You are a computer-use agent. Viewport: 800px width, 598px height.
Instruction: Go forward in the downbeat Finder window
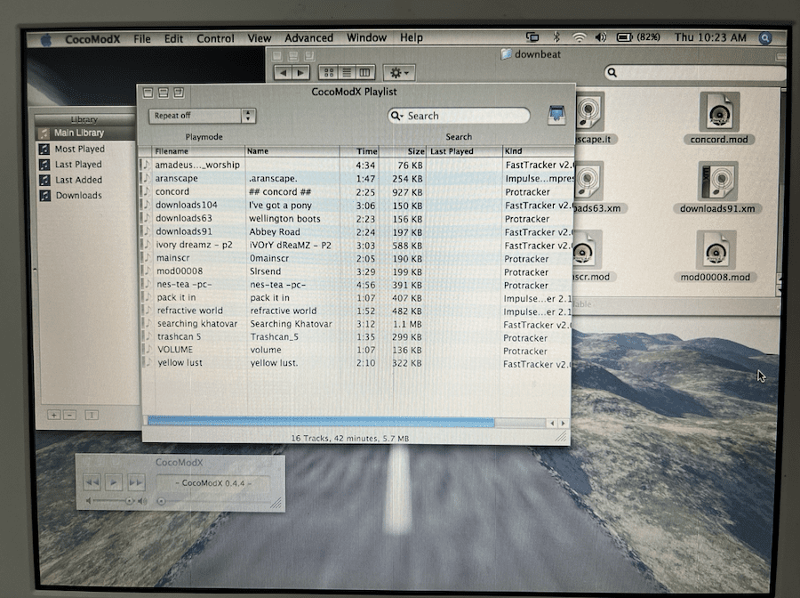click(300, 72)
